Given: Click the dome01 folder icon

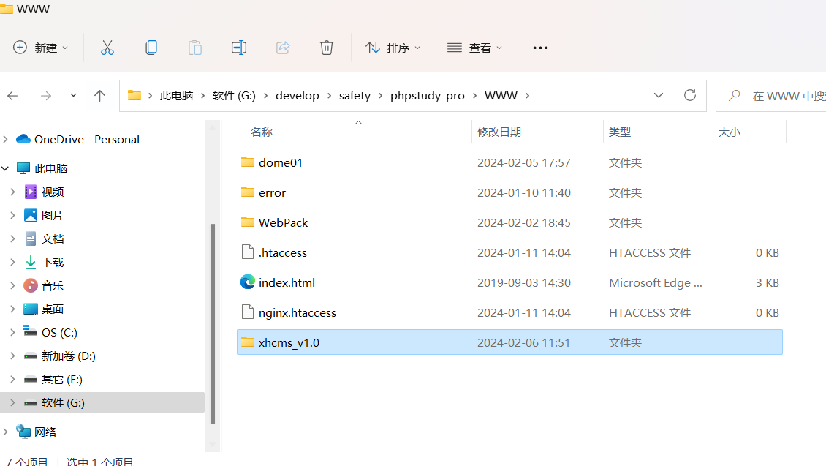Looking at the screenshot, I should (248, 162).
